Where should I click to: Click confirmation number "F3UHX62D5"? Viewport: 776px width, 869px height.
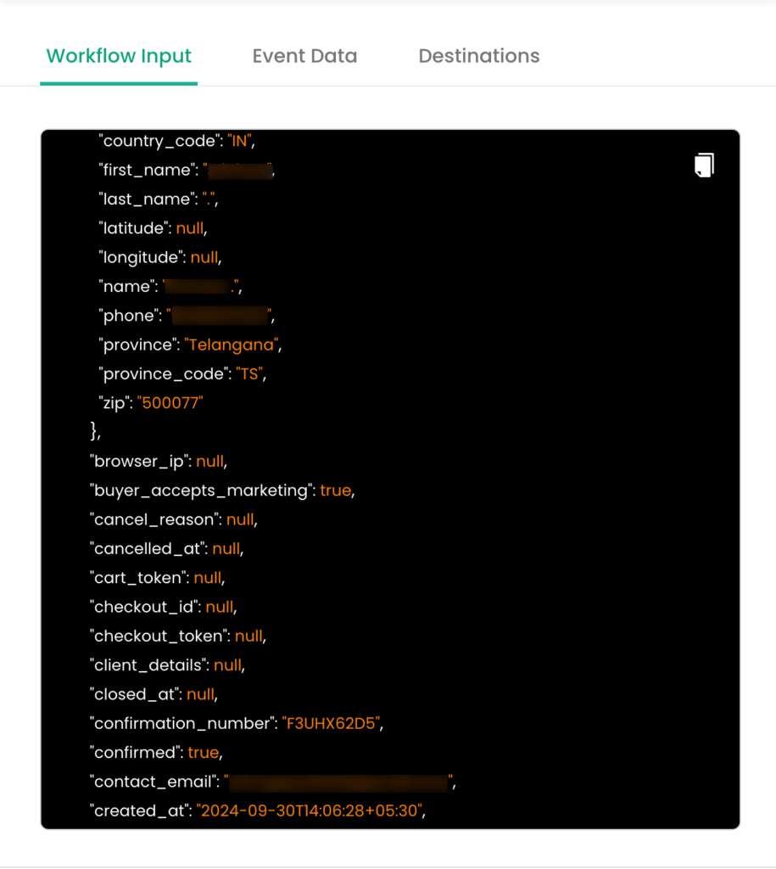pos(332,723)
